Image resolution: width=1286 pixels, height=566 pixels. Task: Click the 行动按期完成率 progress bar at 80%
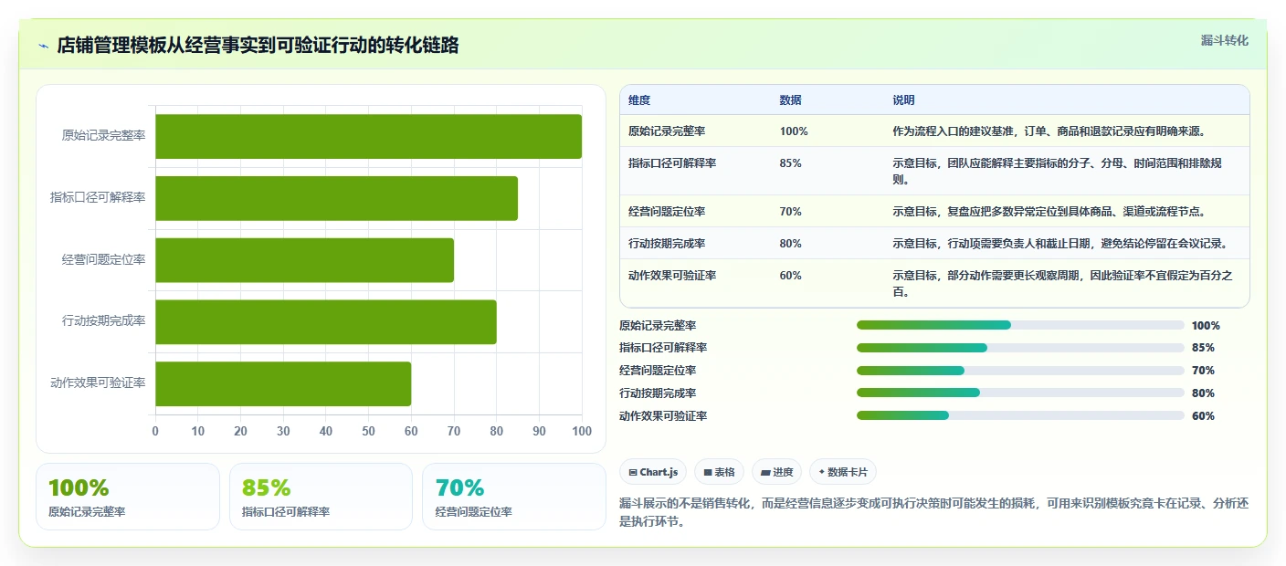1020,393
